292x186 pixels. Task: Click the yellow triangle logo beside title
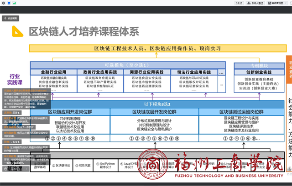pyautogui.click(x=17, y=31)
